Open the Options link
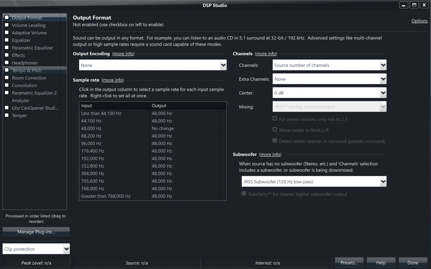431x269 pixels. [x=419, y=21]
